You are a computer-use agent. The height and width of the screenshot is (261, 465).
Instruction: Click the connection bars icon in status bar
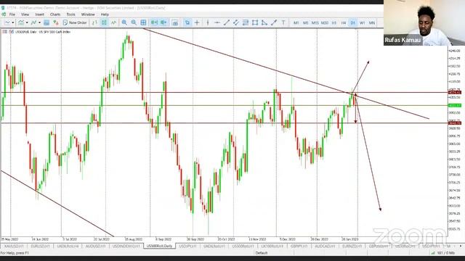pyautogui.click(x=433, y=253)
